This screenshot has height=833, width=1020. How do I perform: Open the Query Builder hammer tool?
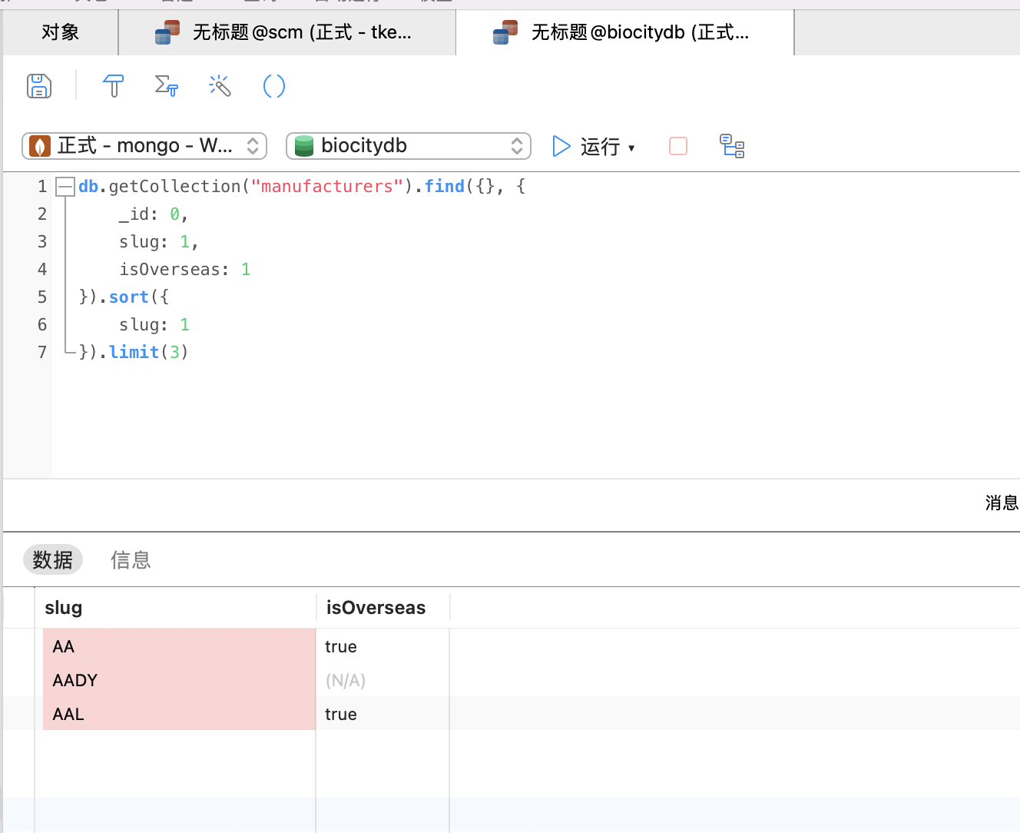pos(113,86)
